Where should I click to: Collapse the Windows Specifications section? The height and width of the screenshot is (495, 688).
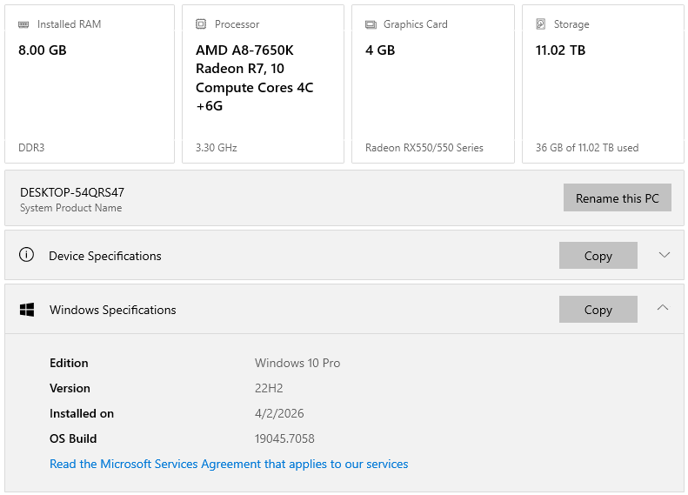[x=663, y=308]
